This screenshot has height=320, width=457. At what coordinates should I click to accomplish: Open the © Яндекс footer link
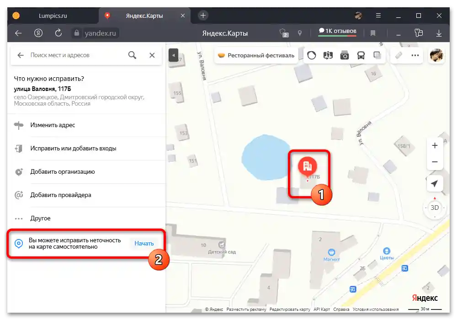click(214, 309)
